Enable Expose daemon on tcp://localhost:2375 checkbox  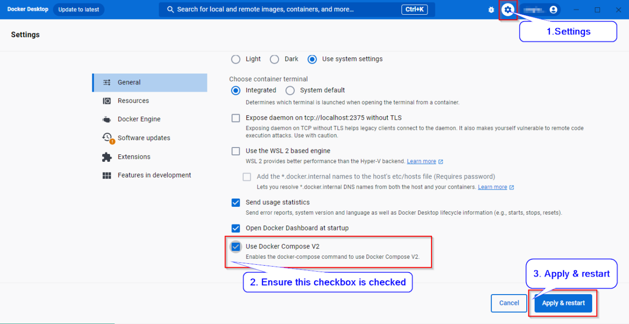236,118
